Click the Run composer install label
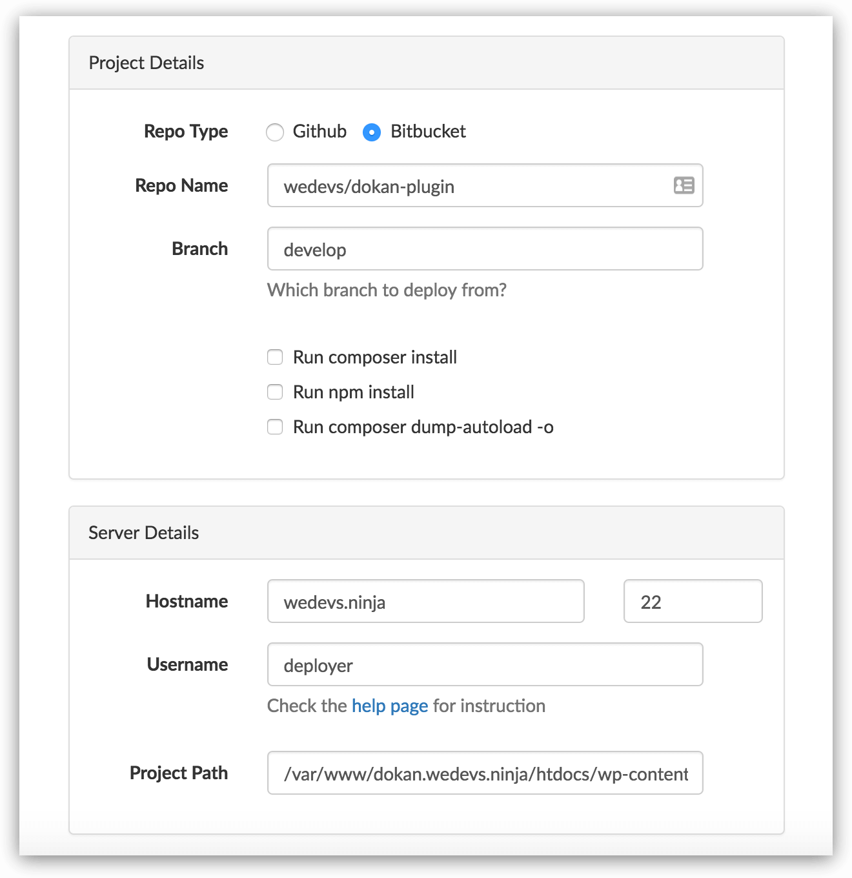Screen dimensions: 852x878 click(375, 357)
